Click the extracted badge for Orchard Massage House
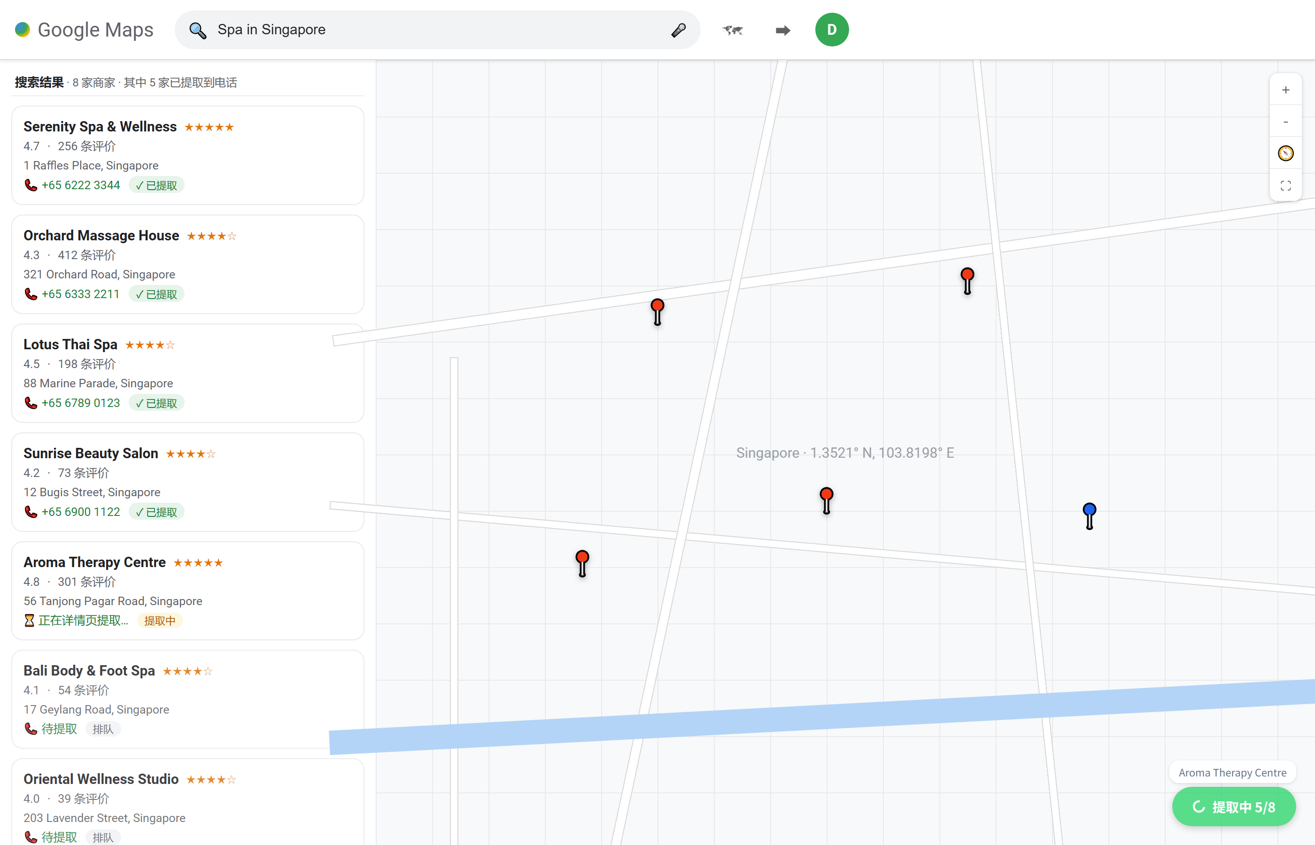 tap(156, 294)
